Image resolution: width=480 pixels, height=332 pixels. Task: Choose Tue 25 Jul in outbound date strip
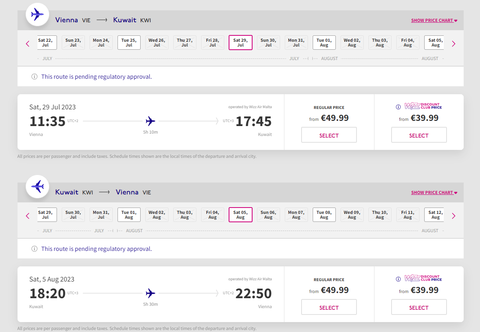[129, 43]
